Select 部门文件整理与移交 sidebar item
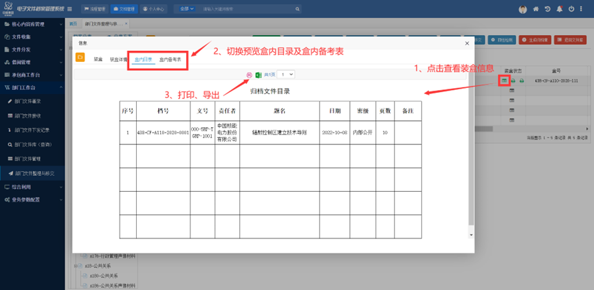Screen dimensions: 594x290 coord(32,173)
